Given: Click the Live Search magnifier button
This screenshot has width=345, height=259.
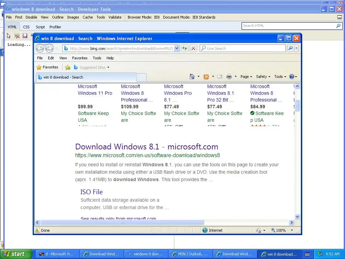Looking at the screenshot, I should pos(290,48).
